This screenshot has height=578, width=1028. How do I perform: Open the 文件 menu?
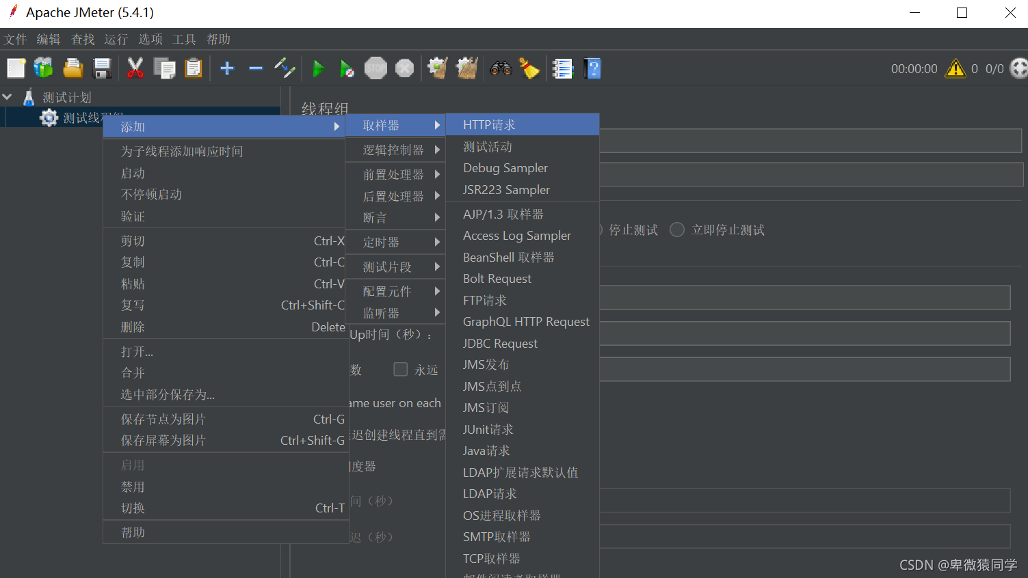(15, 39)
